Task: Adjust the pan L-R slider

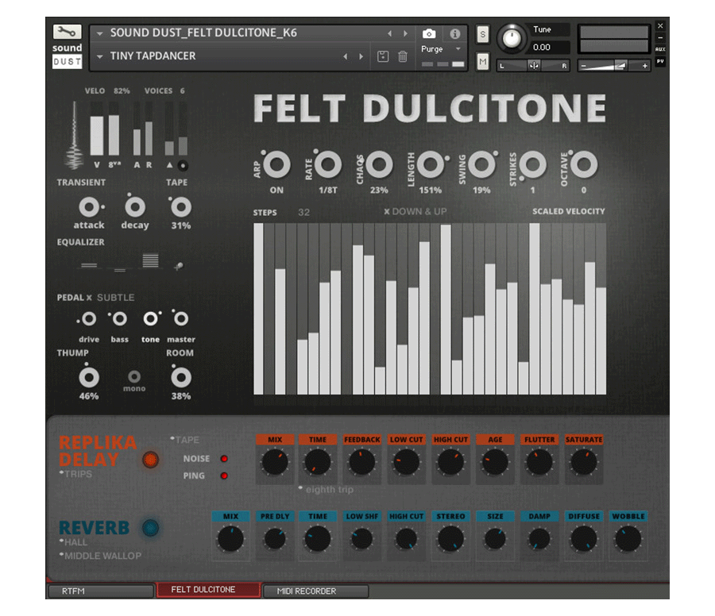Action: [533, 66]
